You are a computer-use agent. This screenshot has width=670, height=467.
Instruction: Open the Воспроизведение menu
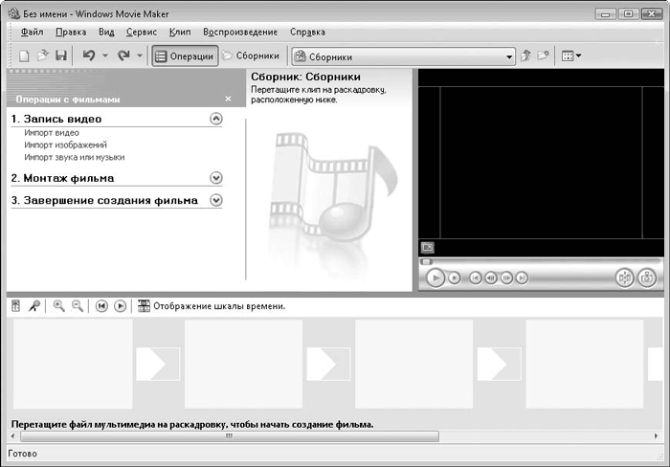(240, 32)
